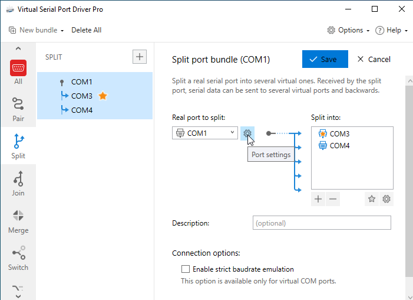Click the partially visible sidebar icon below Switch
413x300 pixels.
pyautogui.click(x=18, y=288)
